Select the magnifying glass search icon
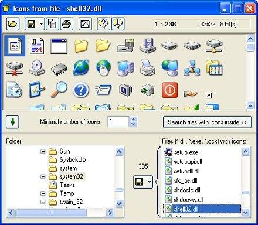 pyautogui.click(x=59, y=90)
